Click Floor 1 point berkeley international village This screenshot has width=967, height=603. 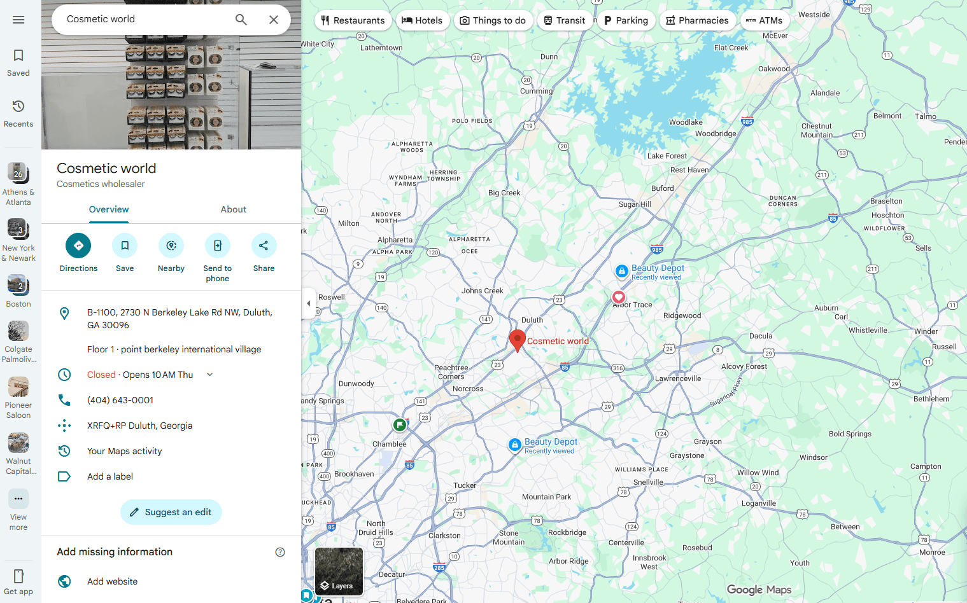[174, 349]
